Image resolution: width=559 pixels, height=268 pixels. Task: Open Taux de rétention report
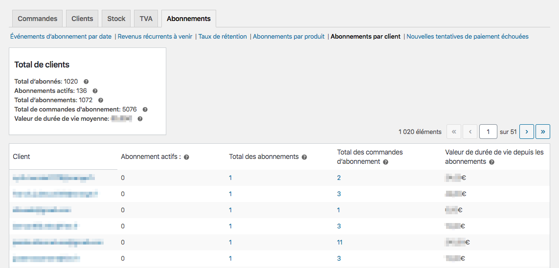(223, 36)
